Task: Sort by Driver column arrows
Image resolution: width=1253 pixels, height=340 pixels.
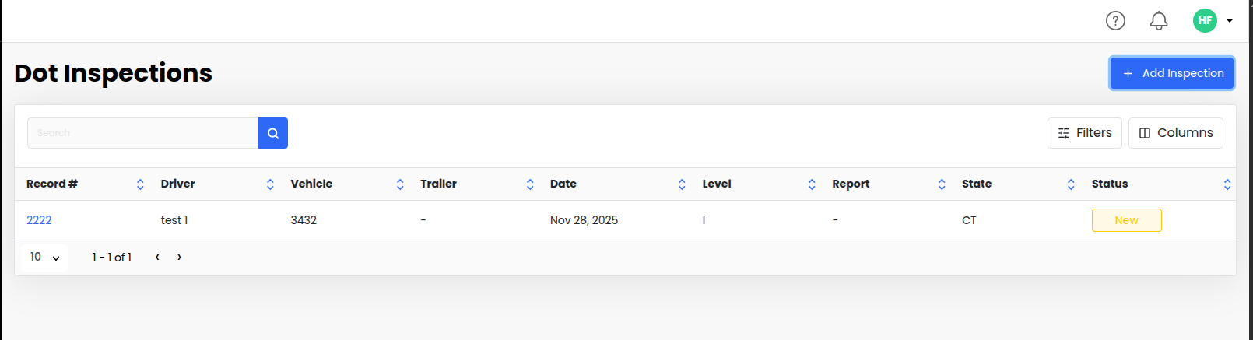Action: (x=270, y=184)
